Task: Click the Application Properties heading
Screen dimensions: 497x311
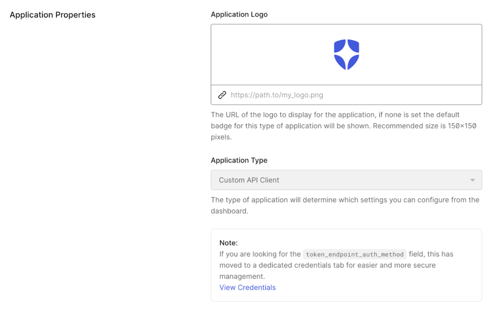Action: click(52, 15)
